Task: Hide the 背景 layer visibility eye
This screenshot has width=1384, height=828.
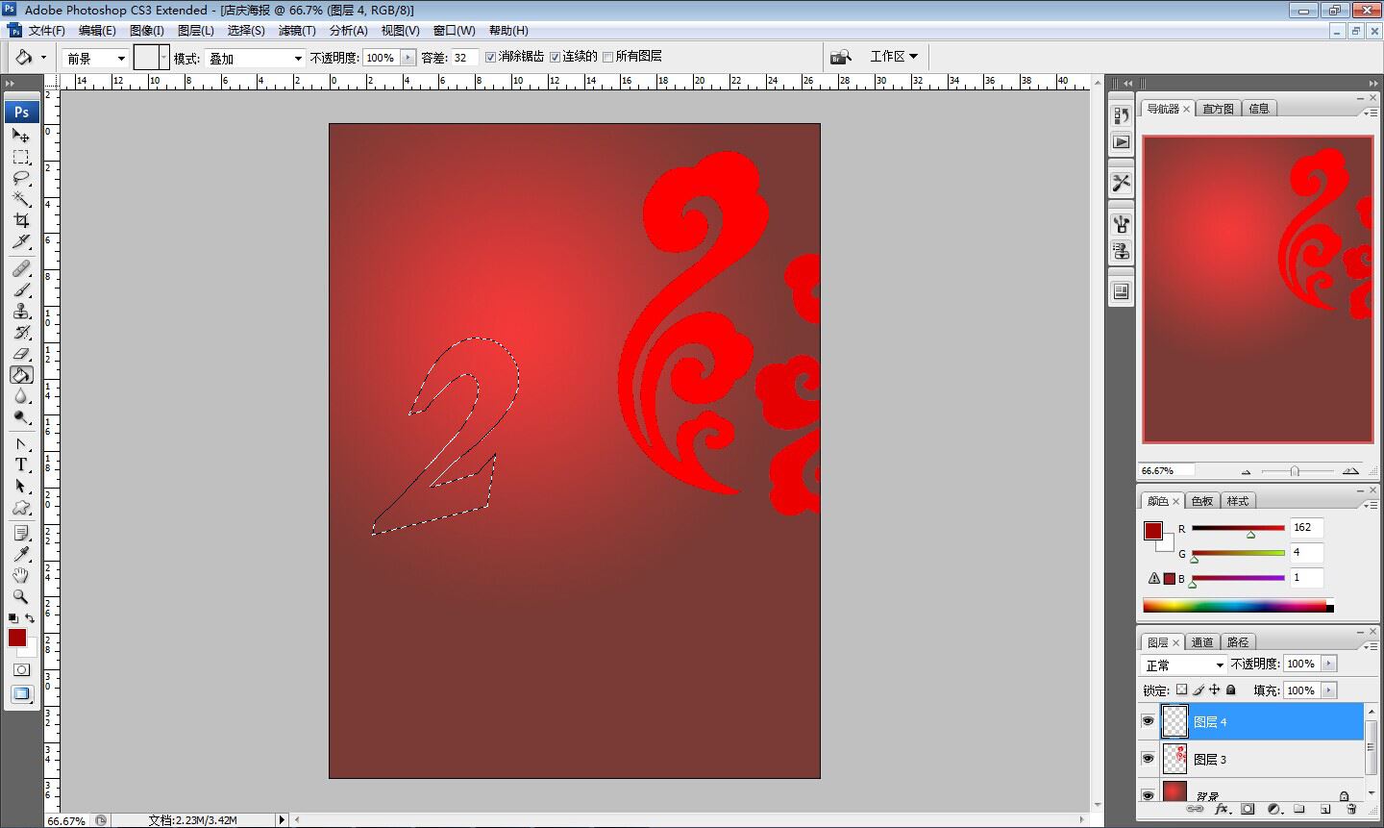Action: coord(1148,795)
